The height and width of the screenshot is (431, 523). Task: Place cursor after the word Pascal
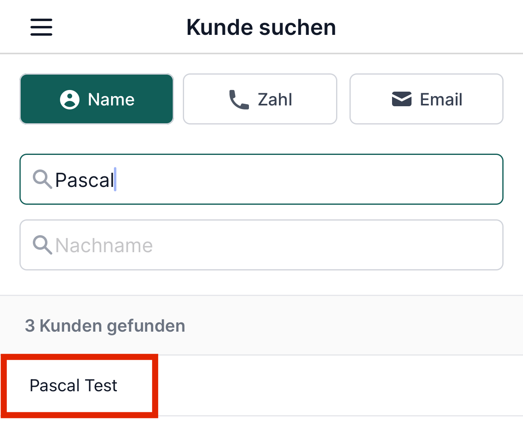point(115,180)
